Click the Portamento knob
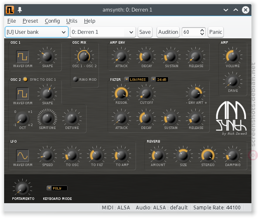This screenshot has width=258, height=218. (x=23, y=188)
